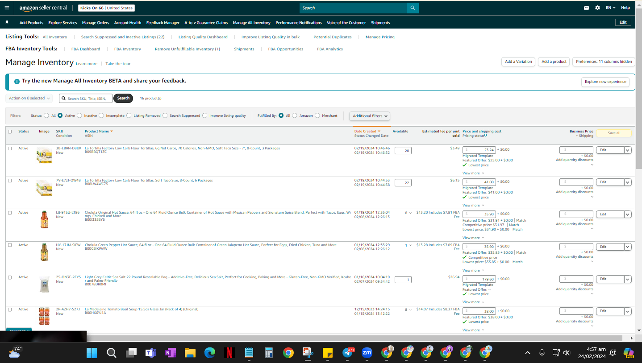Click the black Search button beside the SKU field
642x363 pixels.
point(123,98)
